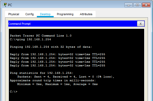Click the 'Pinging 192.168.1.254 with 32 bytes' line
Viewport: 153px width, 101px height.
coord(51,47)
